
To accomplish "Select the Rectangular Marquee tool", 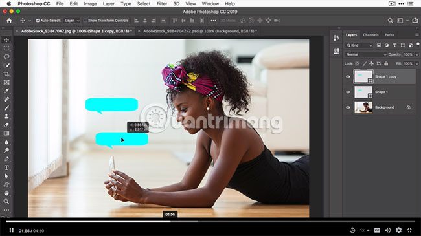I will click(6, 48).
